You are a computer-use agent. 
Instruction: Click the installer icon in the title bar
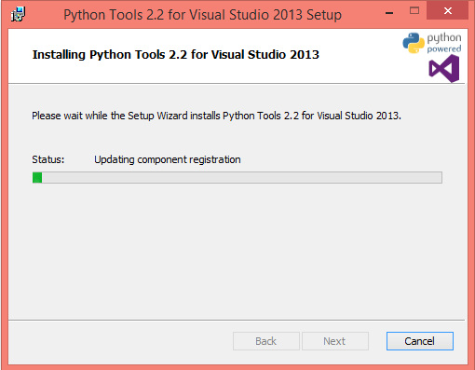pos(18,14)
